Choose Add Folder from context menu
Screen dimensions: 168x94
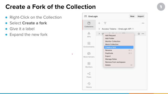click(119, 38)
